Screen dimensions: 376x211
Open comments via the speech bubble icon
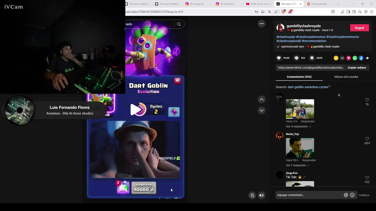296,58
